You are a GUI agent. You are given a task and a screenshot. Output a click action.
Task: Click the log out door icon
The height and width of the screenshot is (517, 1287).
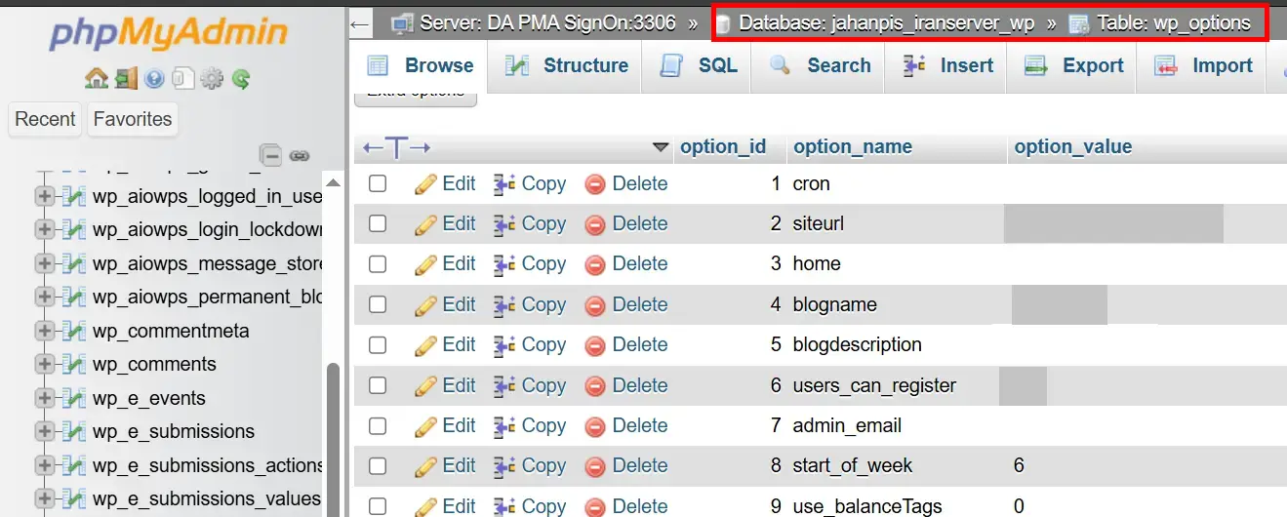pos(125,78)
